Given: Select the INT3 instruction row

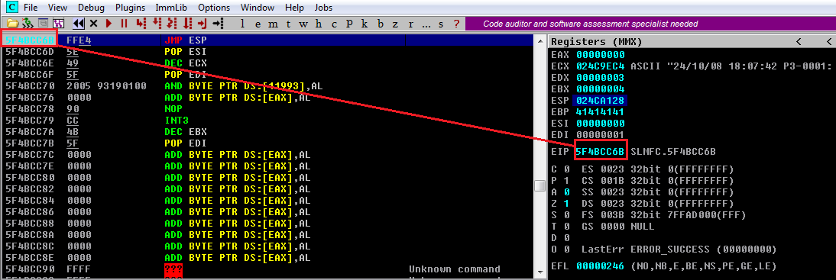Looking at the screenshot, I should [x=267, y=121].
